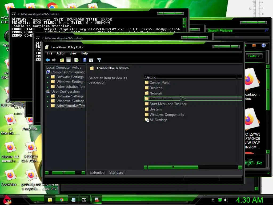The height and width of the screenshot is (205, 273).
Task: Click the red toolbox taskbar icon
Action: pyautogui.click(x=97, y=200)
